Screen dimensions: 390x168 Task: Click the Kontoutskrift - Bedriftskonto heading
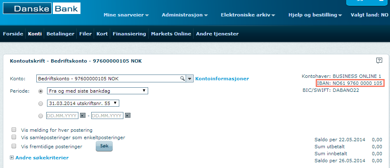(76, 61)
